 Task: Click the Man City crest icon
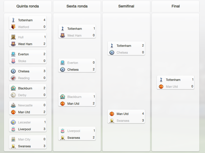point(13,139)
